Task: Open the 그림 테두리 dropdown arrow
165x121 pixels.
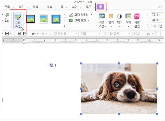Action: tap(91, 15)
